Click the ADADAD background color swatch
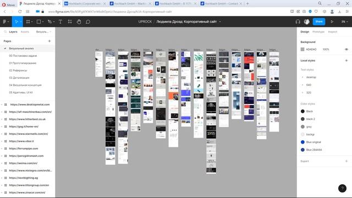This screenshot has width=352, height=198. pyautogui.click(x=302, y=50)
